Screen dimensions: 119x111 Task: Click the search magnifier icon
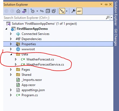108,17
